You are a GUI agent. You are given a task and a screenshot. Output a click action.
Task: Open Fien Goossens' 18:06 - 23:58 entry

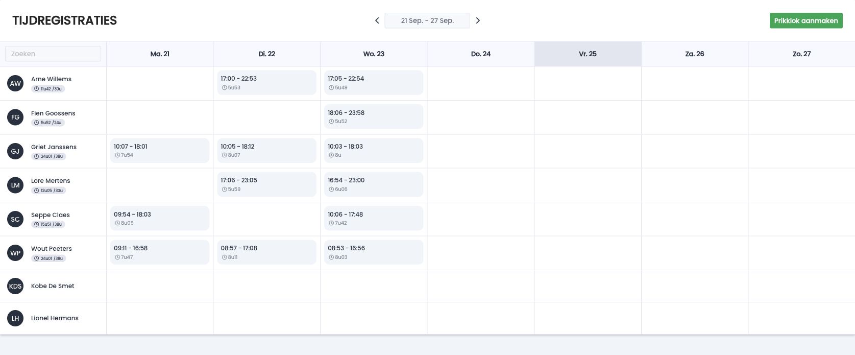[374, 116]
